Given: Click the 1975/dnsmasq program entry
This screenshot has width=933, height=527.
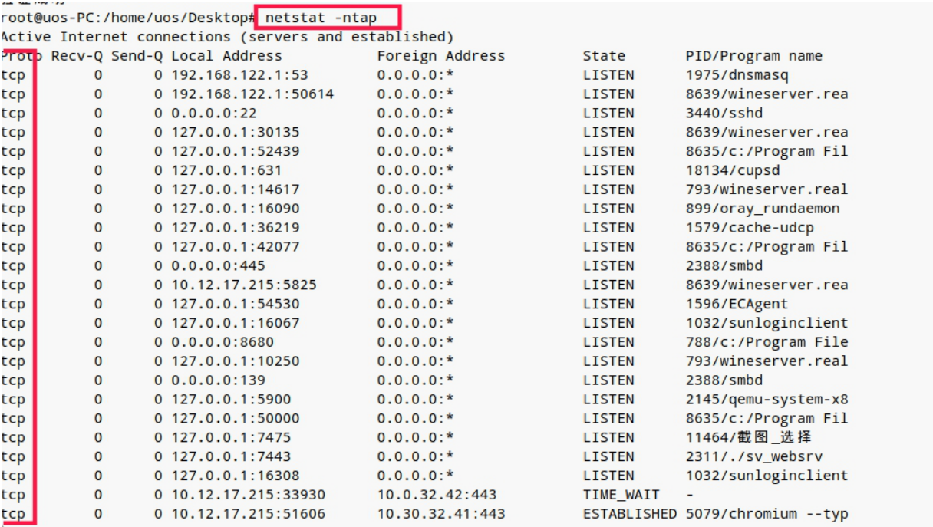Looking at the screenshot, I should click(x=737, y=75).
